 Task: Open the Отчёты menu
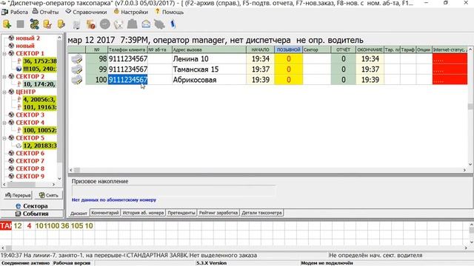tap(46, 12)
